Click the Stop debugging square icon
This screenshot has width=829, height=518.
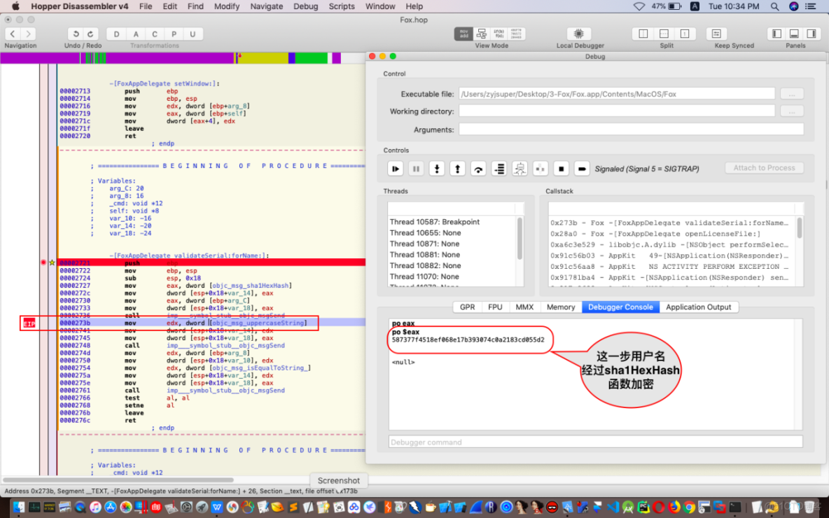560,168
